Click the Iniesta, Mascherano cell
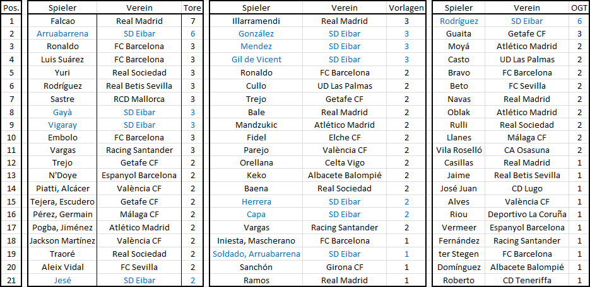The width and height of the screenshot is (590, 287). click(x=256, y=241)
